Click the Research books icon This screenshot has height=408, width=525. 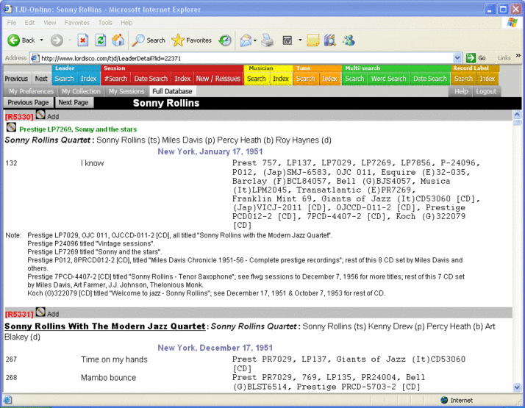pos(330,40)
